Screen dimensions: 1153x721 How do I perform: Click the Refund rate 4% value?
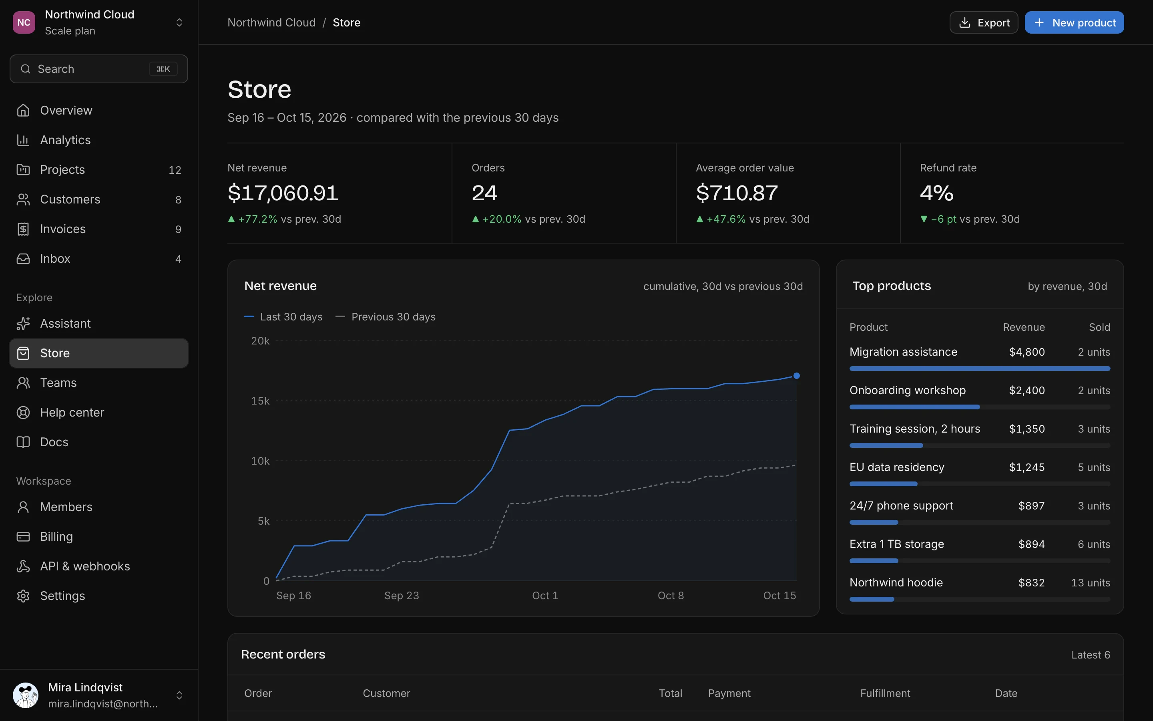pos(936,193)
